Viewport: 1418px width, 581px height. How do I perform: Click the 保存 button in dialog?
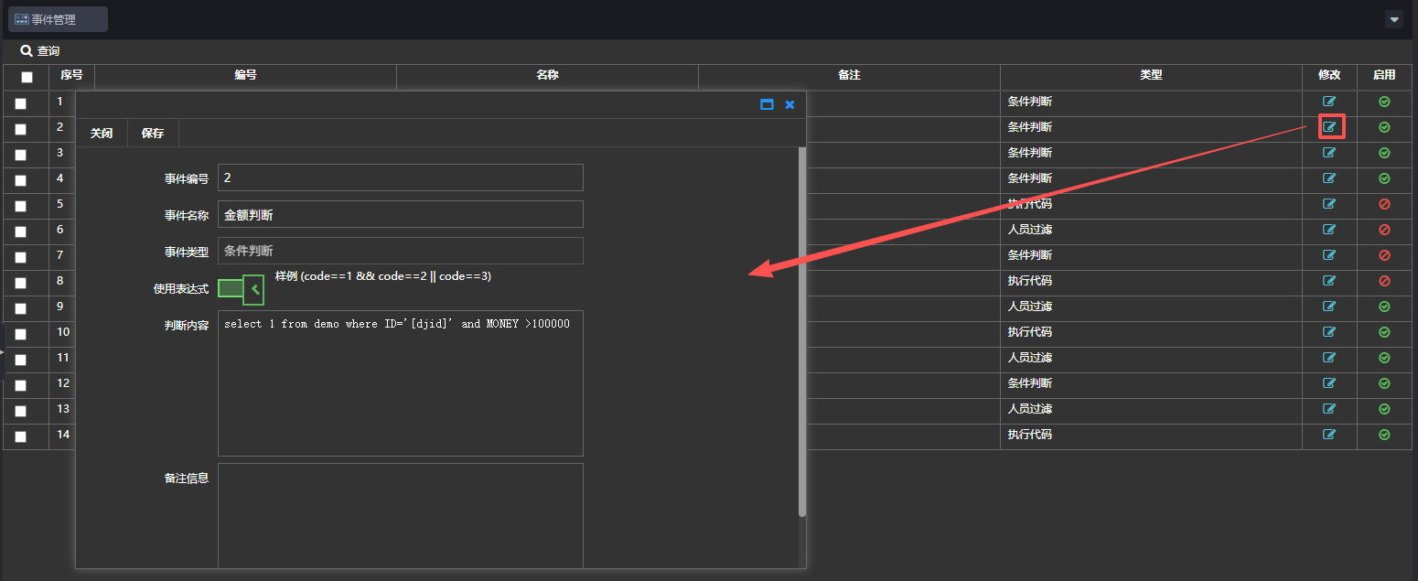tap(153, 134)
